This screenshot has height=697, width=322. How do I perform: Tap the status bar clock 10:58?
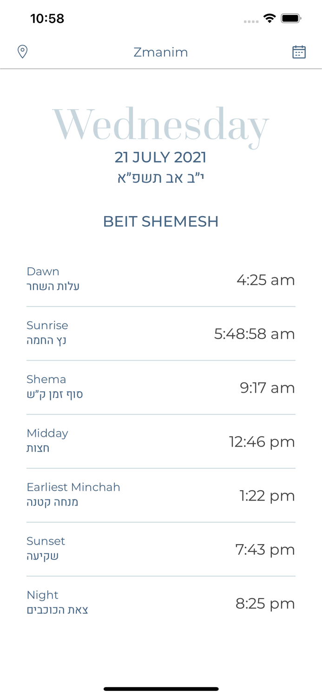[47, 19]
